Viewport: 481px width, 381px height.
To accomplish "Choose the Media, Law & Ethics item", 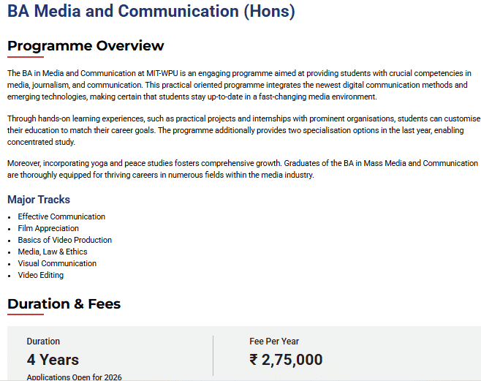I will [x=53, y=252].
